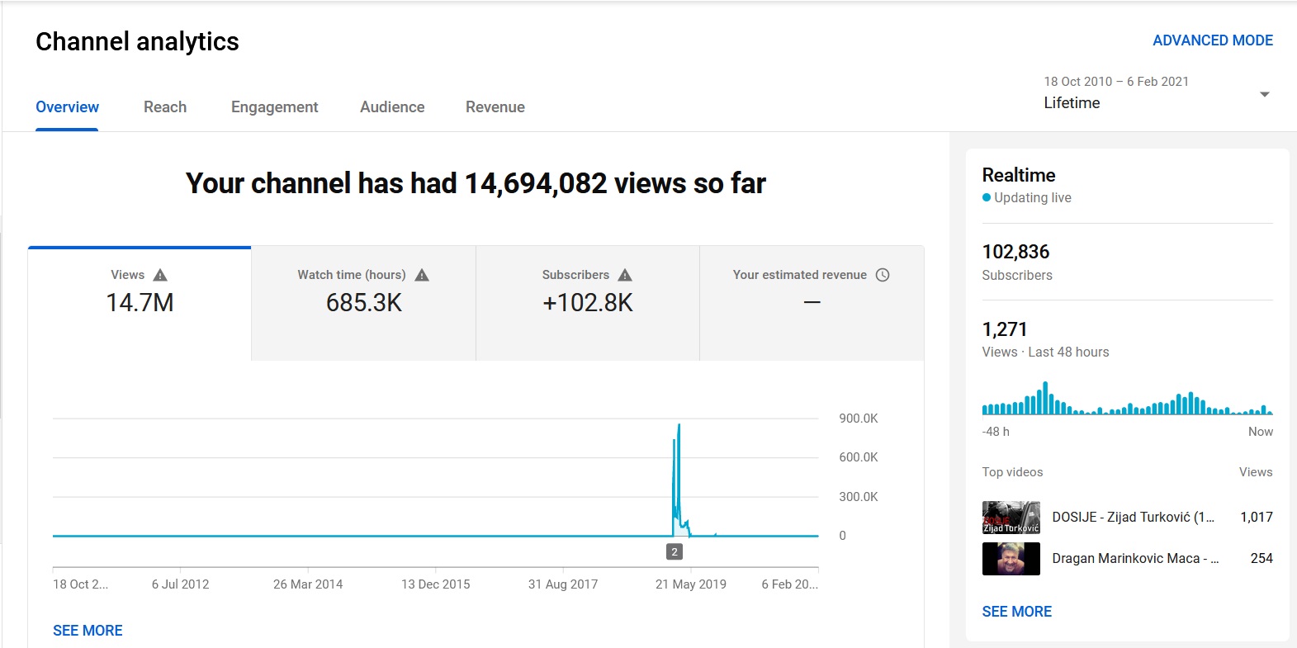The height and width of the screenshot is (648, 1297).
Task: Click the 1,271 realtime views count
Action: (1005, 329)
